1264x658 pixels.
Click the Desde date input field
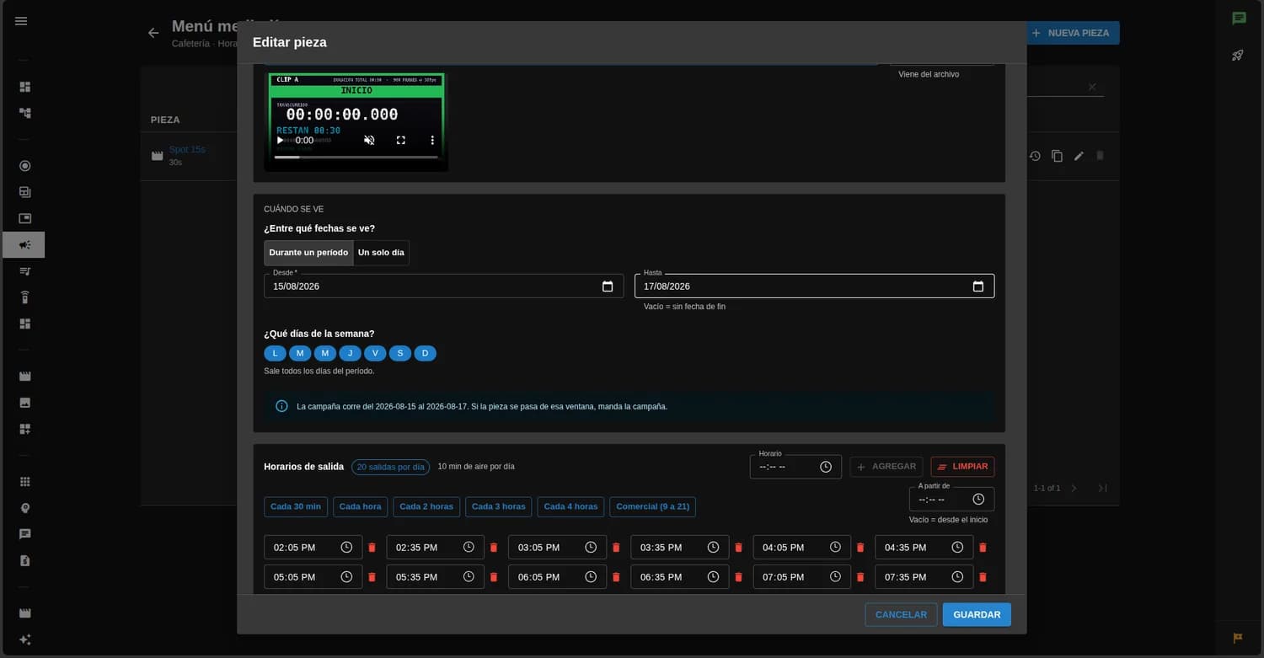pyautogui.click(x=443, y=286)
